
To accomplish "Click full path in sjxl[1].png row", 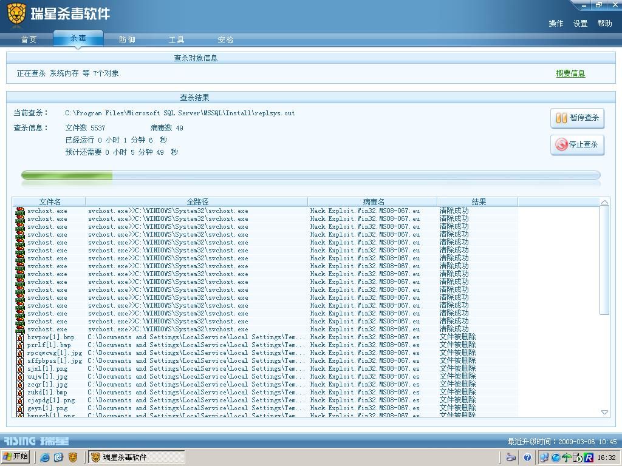I will pyautogui.click(x=196, y=369).
